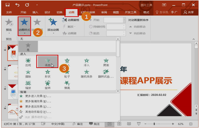Screen dimensions: 199x128
Task: Choose the 擦除 wipe effect
Action: [x=28, y=73]
